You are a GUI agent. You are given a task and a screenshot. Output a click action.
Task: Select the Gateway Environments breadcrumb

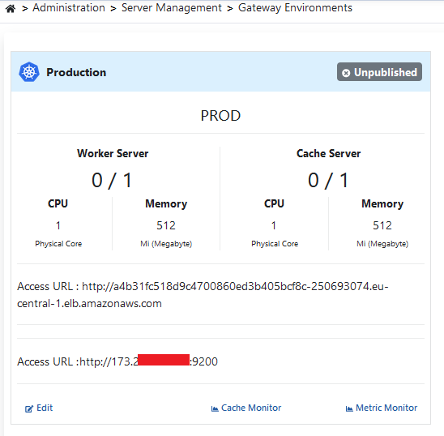(295, 8)
